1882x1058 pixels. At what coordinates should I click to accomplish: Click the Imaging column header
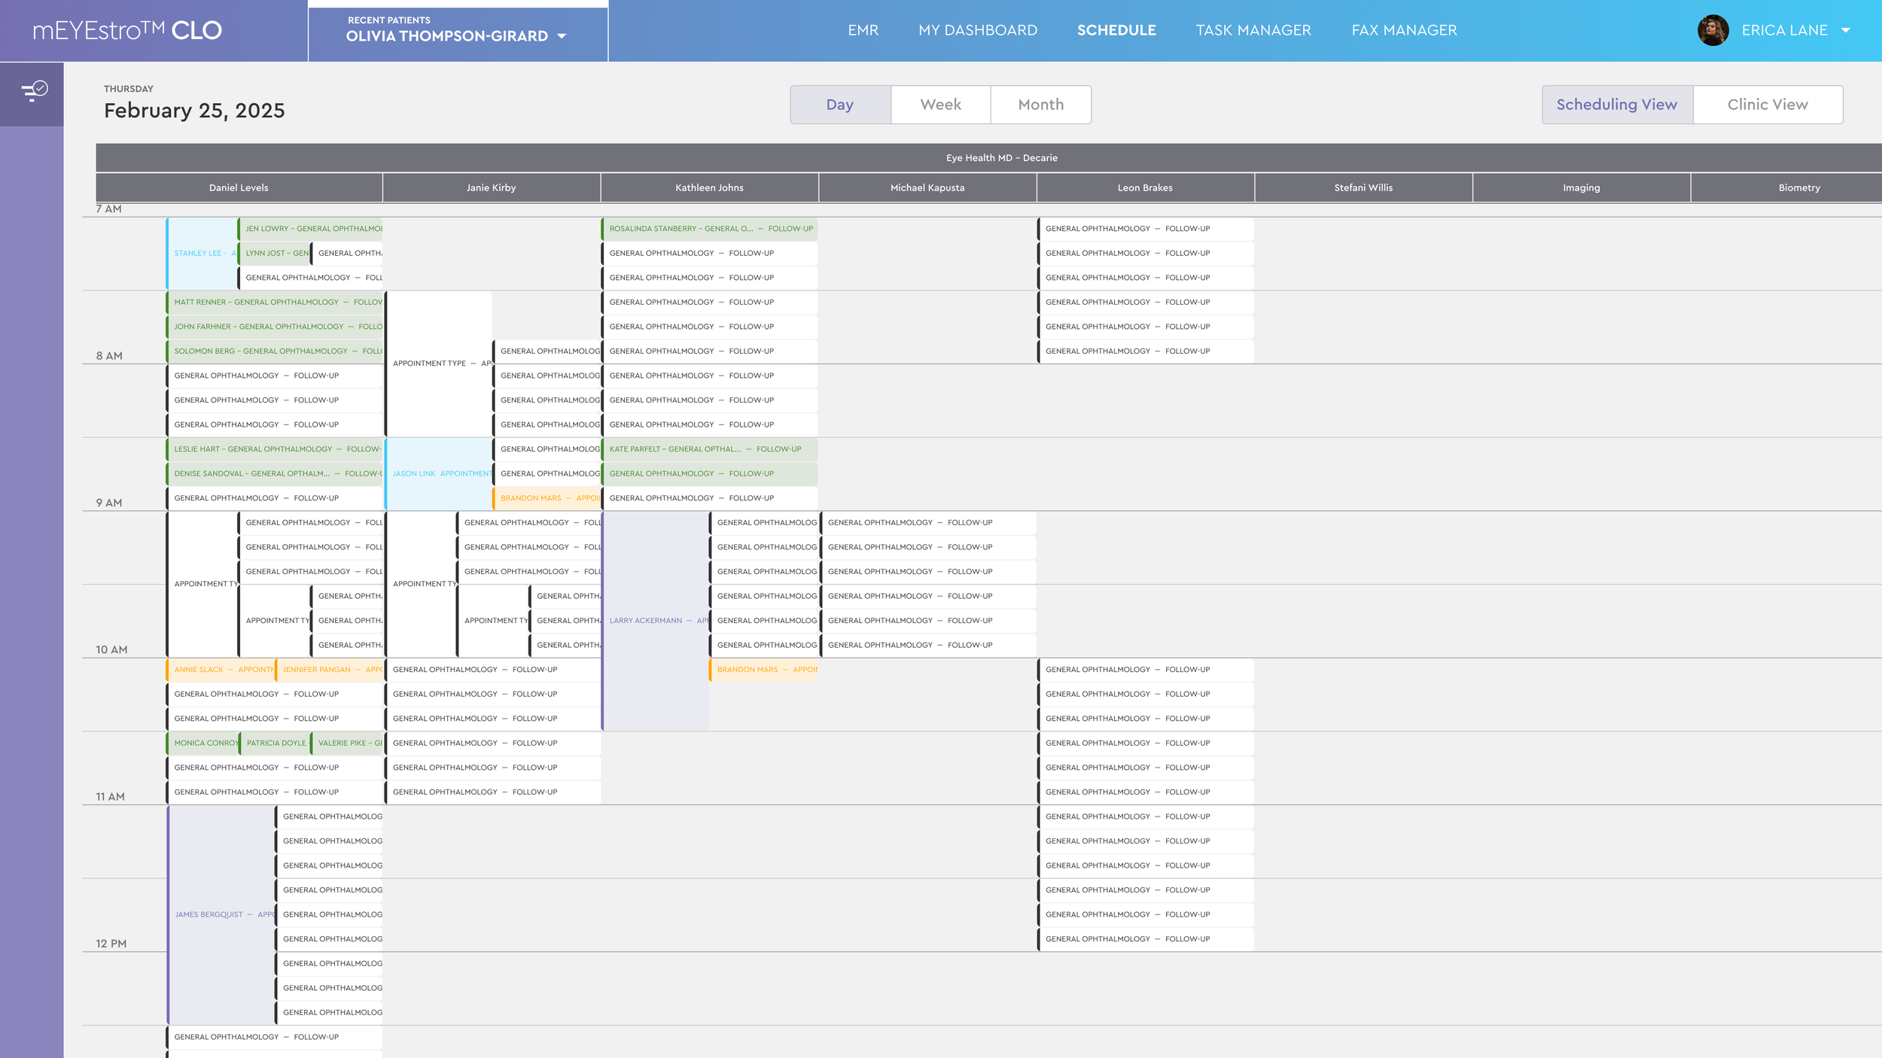click(x=1581, y=188)
